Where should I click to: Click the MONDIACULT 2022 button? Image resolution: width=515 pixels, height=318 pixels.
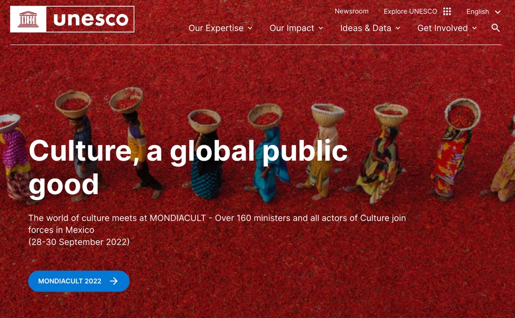pos(79,281)
